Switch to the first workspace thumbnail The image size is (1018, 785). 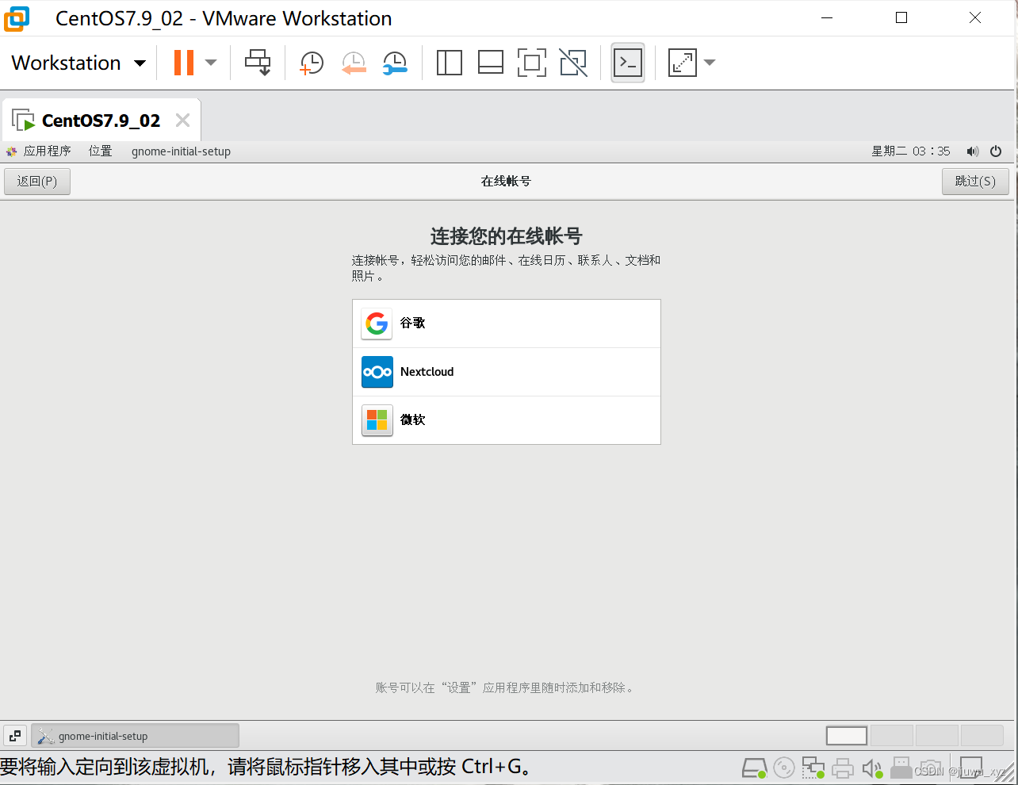[x=847, y=736]
